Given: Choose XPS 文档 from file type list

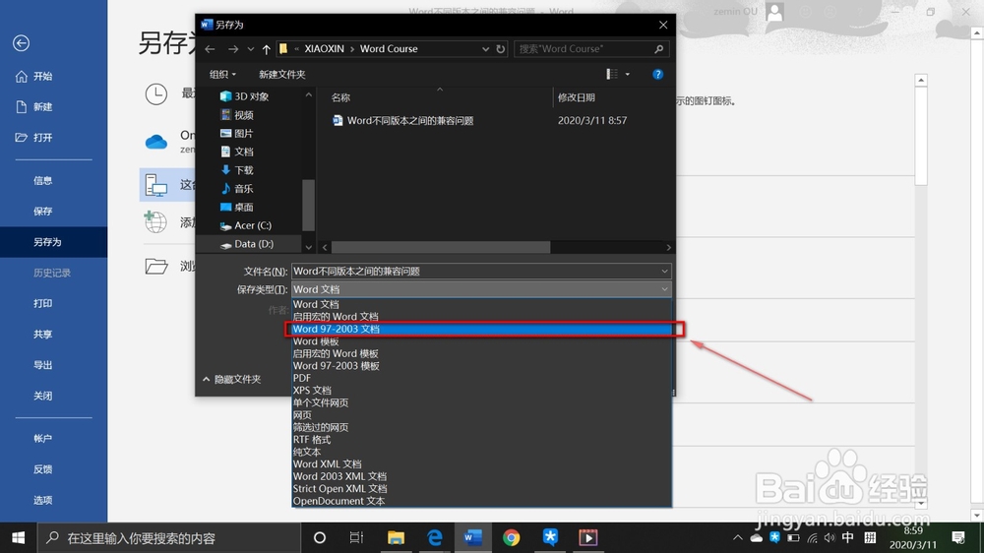Looking at the screenshot, I should (482, 391).
